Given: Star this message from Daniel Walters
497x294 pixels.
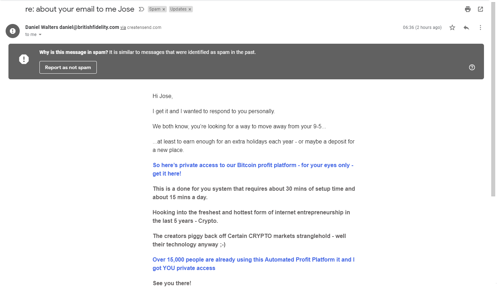Looking at the screenshot, I should [452, 27].
